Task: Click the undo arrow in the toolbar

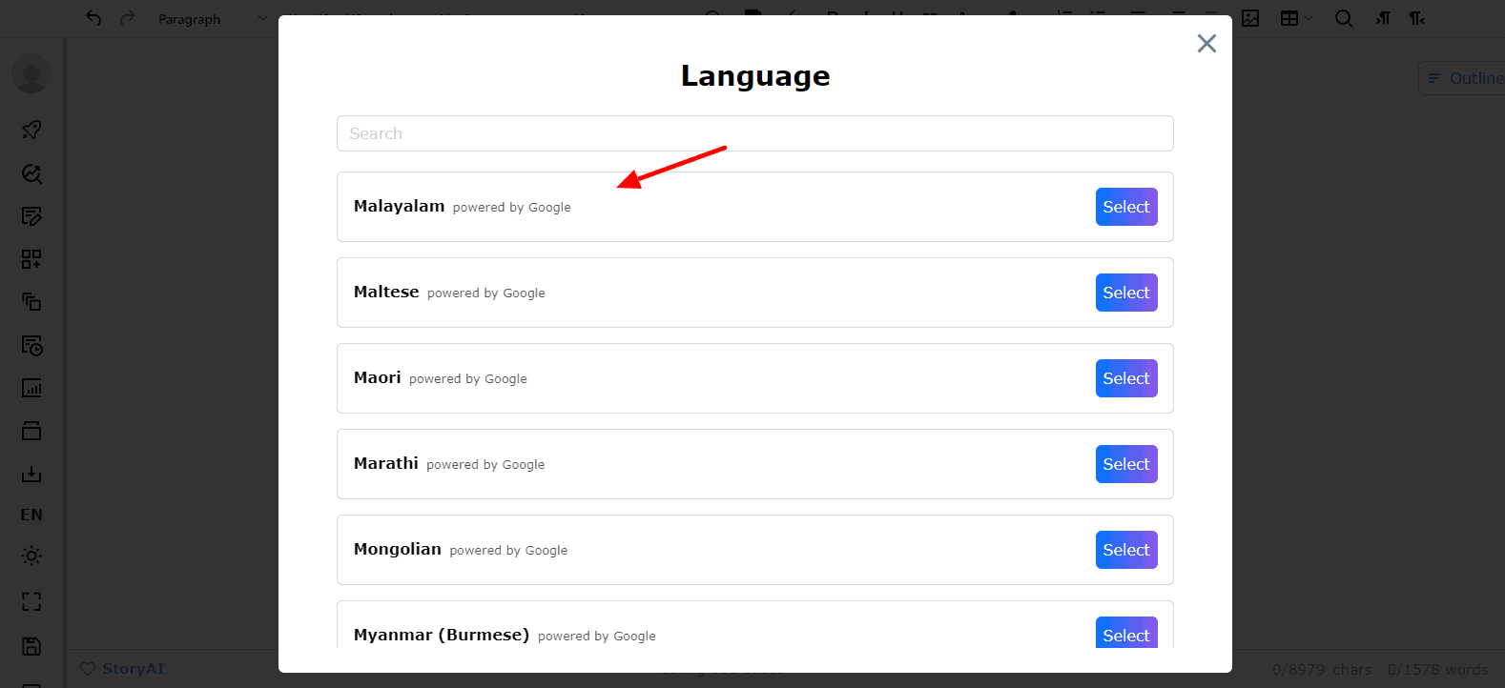Action: (x=93, y=18)
